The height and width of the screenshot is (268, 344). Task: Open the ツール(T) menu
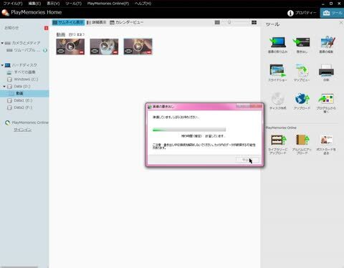tap(74, 4)
